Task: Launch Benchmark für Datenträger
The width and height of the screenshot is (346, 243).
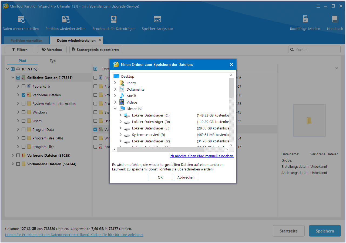Action: (x=113, y=23)
